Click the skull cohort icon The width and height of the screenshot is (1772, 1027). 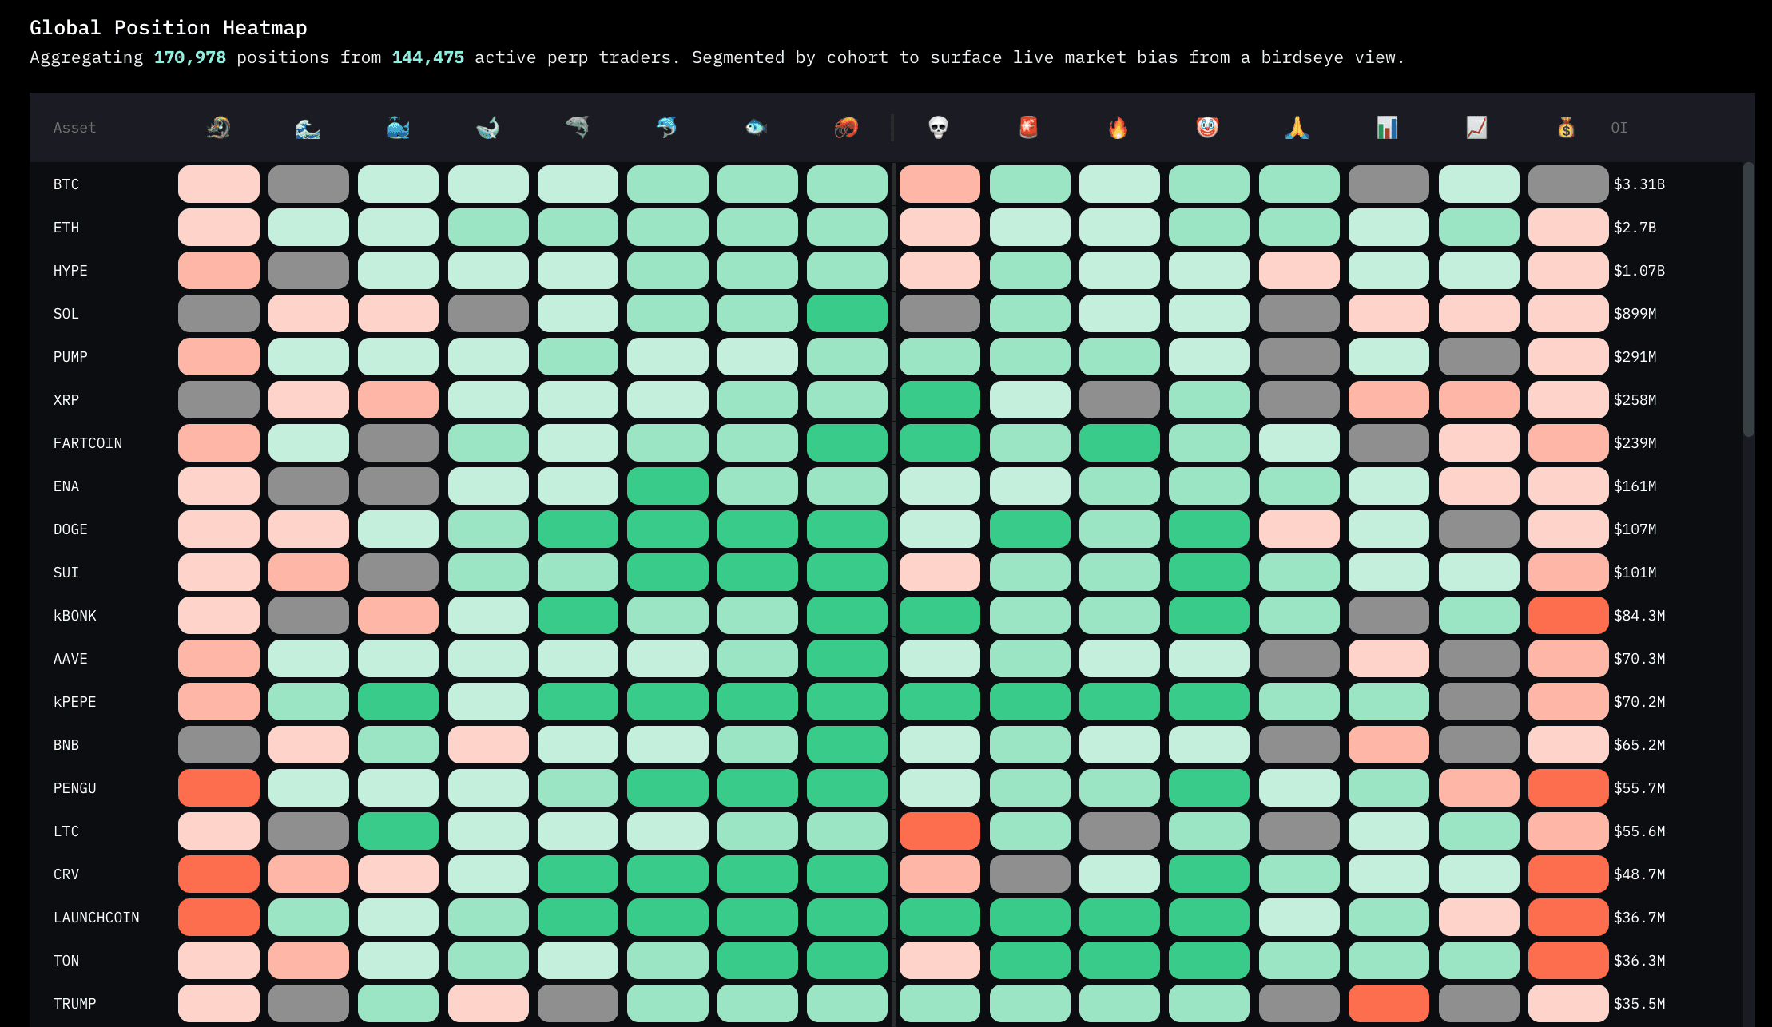tap(939, 128)
